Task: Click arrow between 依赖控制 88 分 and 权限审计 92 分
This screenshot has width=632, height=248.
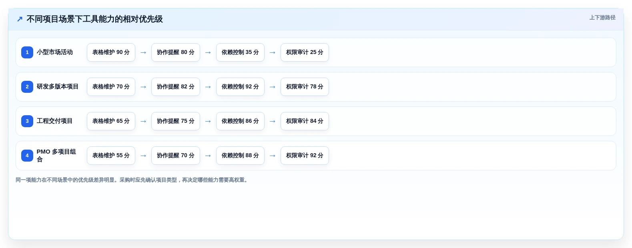Action: click(x=273, y=156)
